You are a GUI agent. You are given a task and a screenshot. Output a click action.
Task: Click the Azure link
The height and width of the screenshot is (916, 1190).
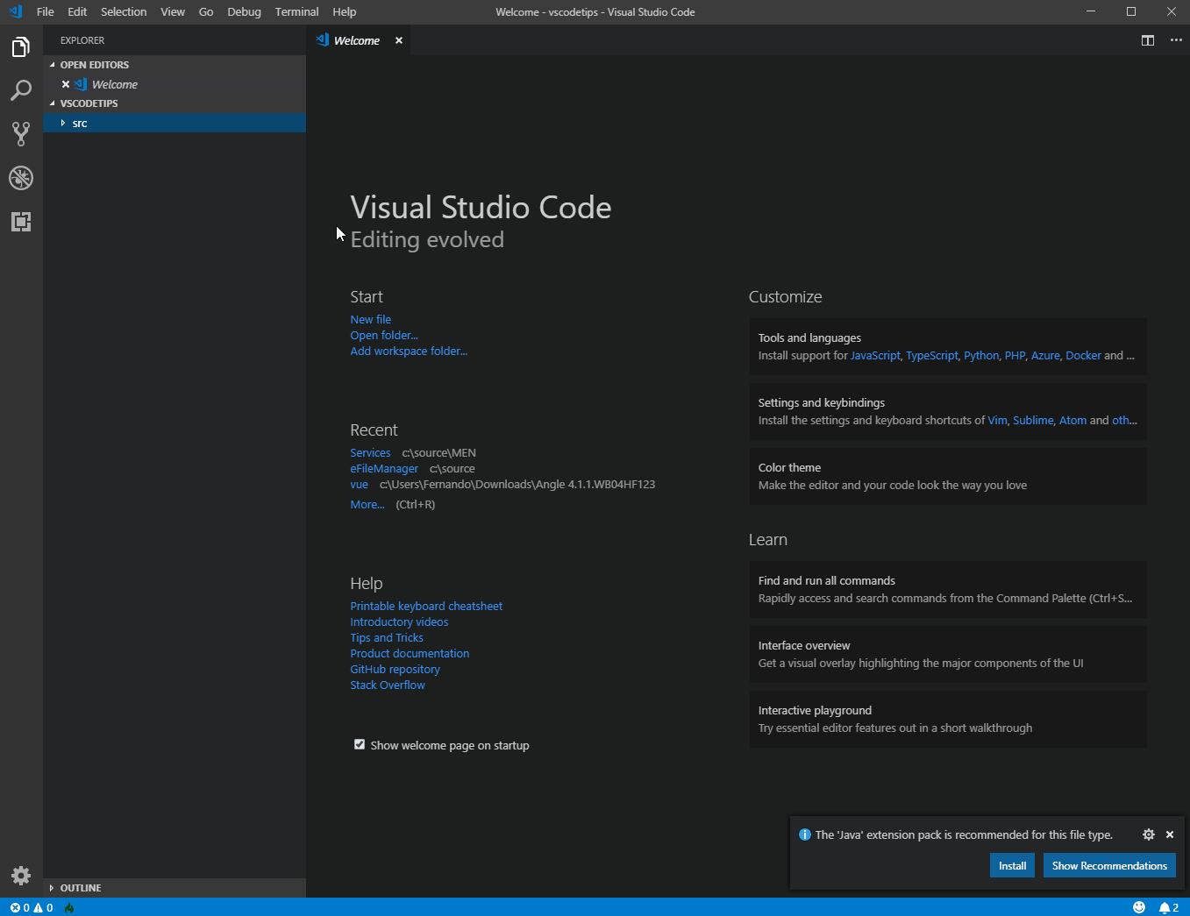click(x=1045, y=356)
